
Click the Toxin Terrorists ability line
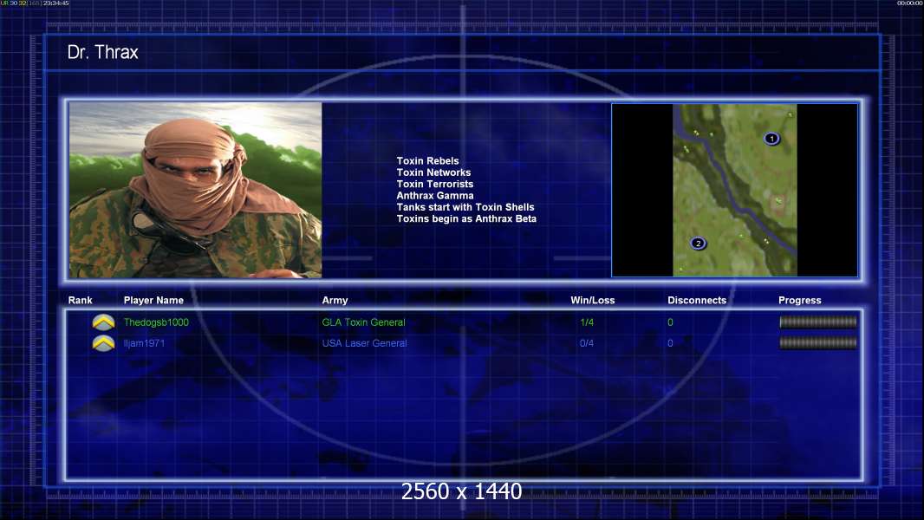click(x=434, y=184)
